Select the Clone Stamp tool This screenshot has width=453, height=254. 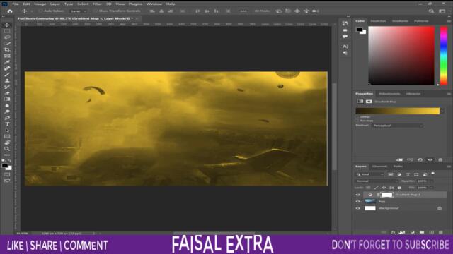7,81
